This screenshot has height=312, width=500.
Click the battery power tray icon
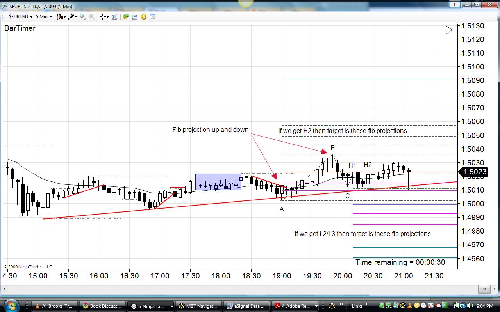(456, 306)
